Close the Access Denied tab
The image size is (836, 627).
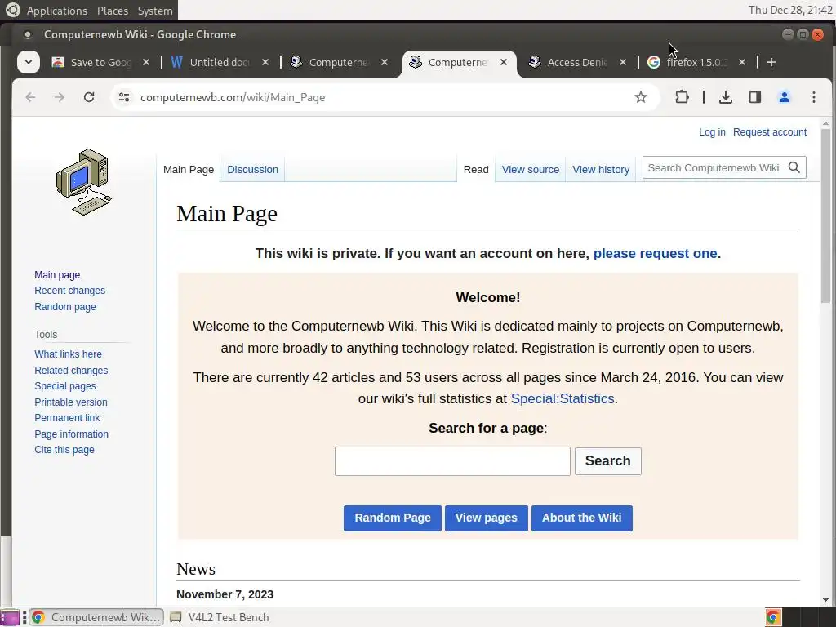click(x=623, y=62)
